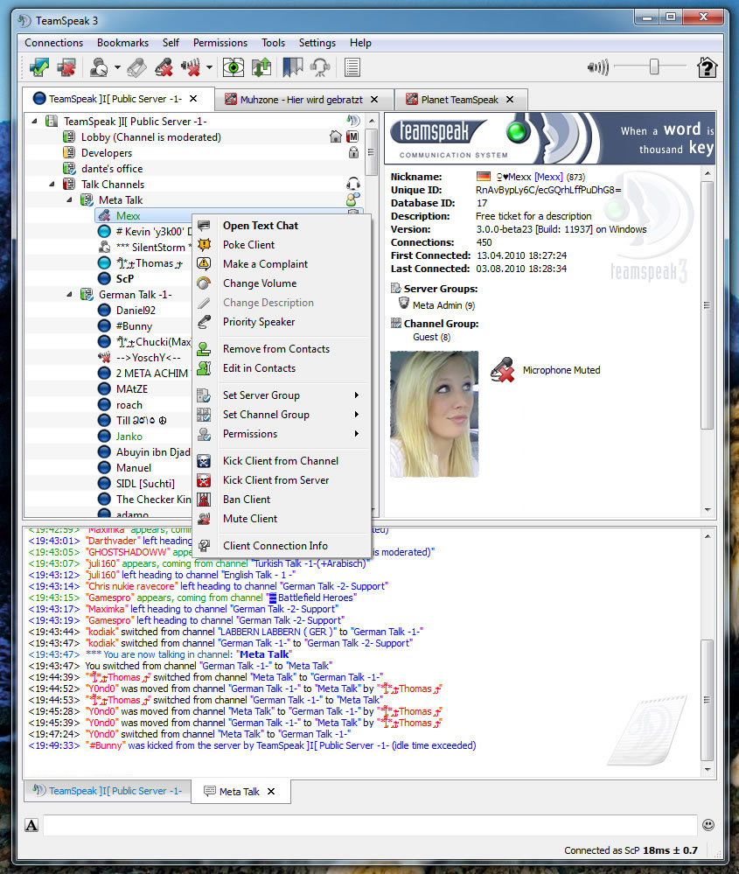Click the Bookmarks manager toolbar icon
The height and width of the screenshot is (874, 739).
(293, 67)
